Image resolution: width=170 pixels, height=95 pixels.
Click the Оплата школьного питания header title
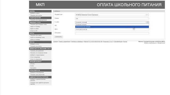[129, 5]
